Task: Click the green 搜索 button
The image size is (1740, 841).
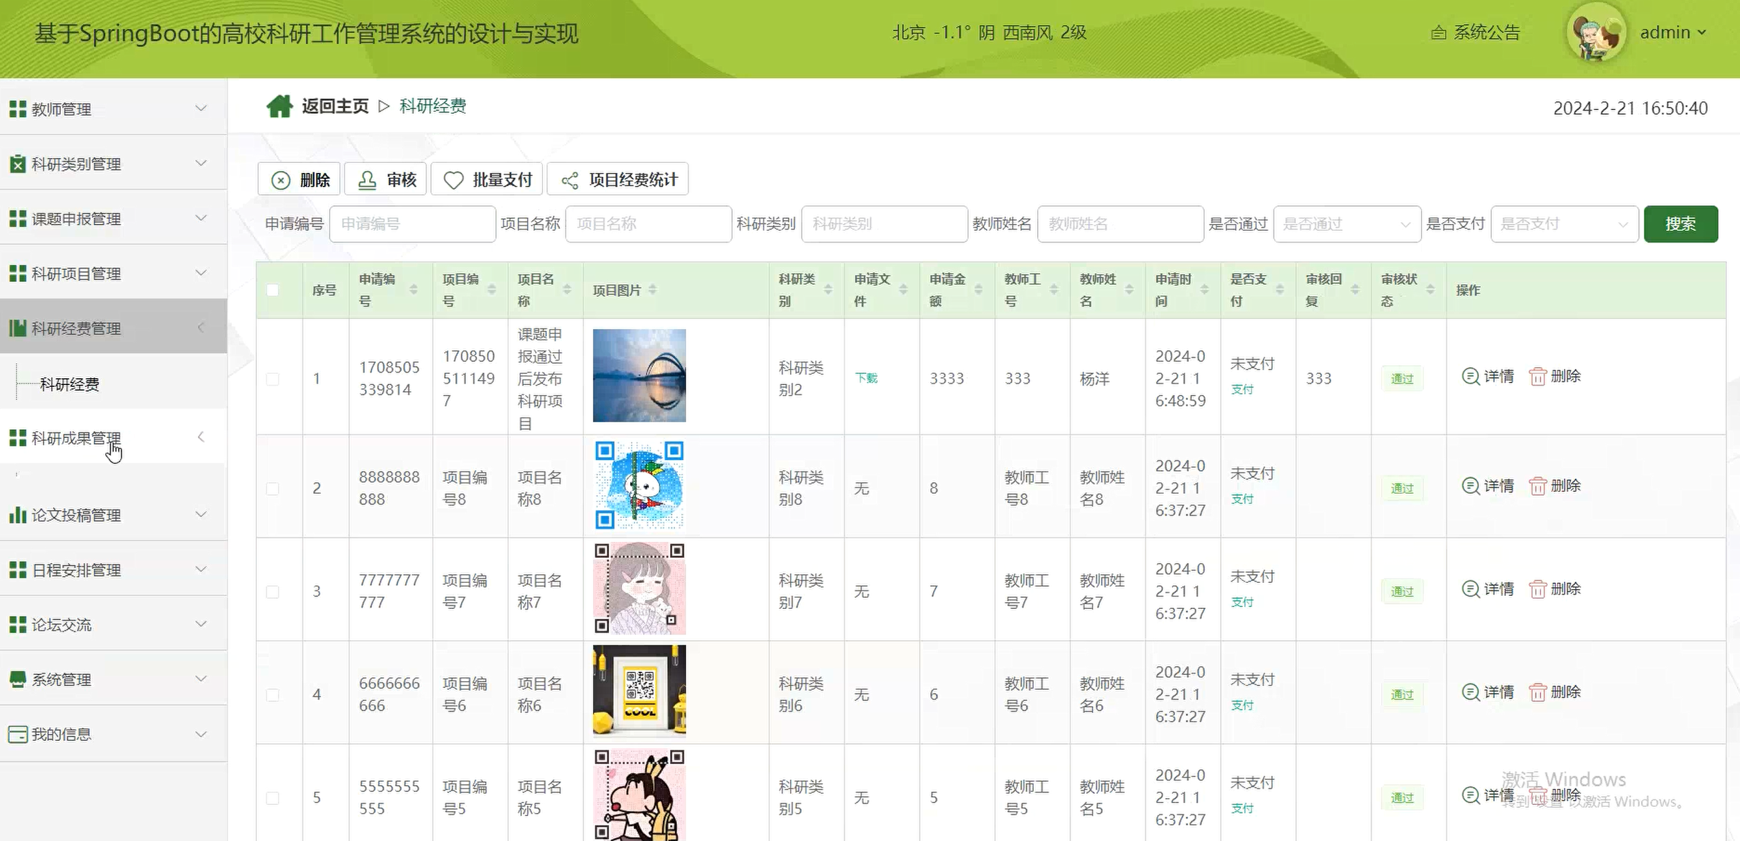Action: 1680,225
